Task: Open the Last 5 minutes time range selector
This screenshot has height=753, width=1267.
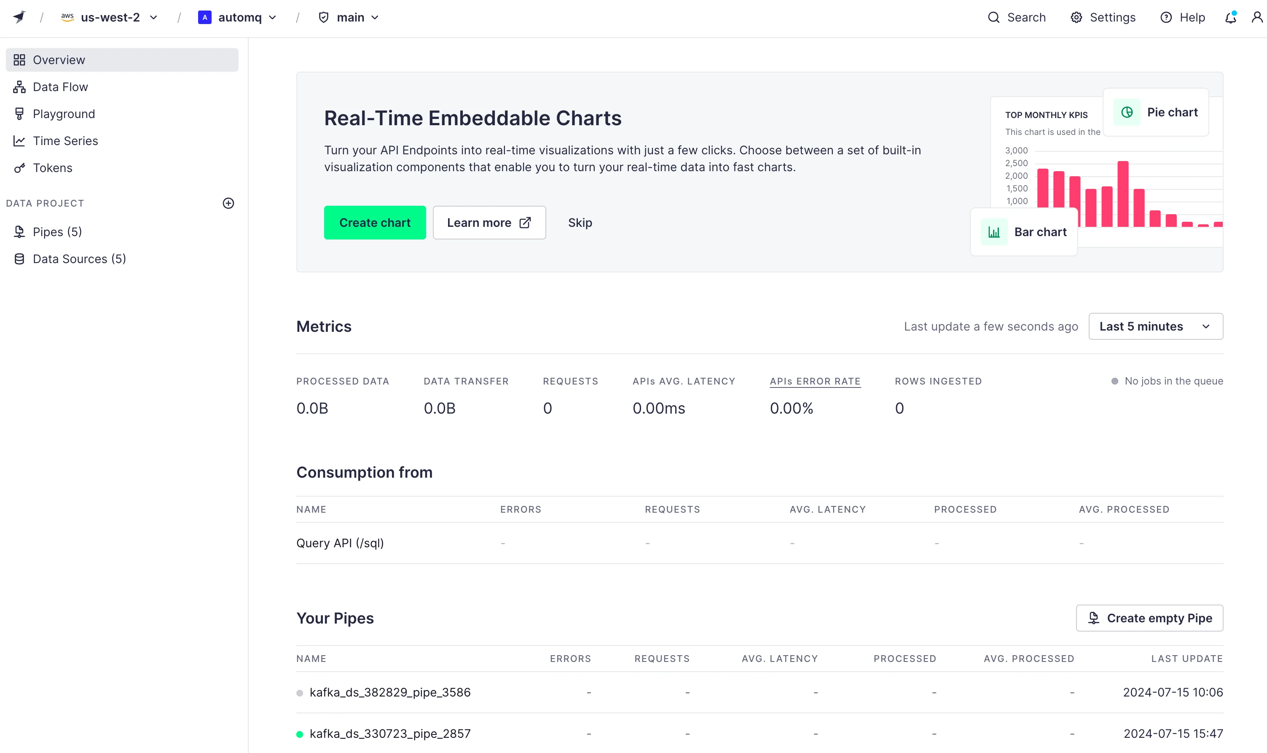Action: tap(1155, 326)
